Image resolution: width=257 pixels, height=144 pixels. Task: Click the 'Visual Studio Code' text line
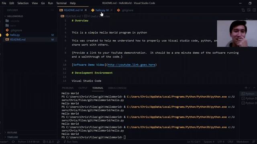[x=86, y=81]
